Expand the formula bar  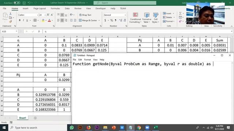[x=231, y=31]
